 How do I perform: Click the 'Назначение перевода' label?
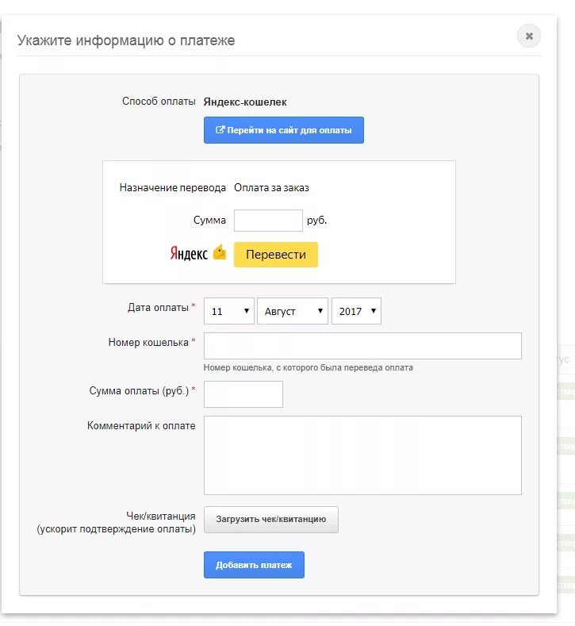[173, 187]
